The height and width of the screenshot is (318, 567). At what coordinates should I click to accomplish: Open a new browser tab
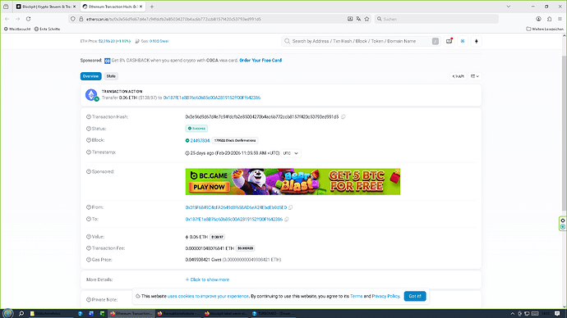(152, 7)
